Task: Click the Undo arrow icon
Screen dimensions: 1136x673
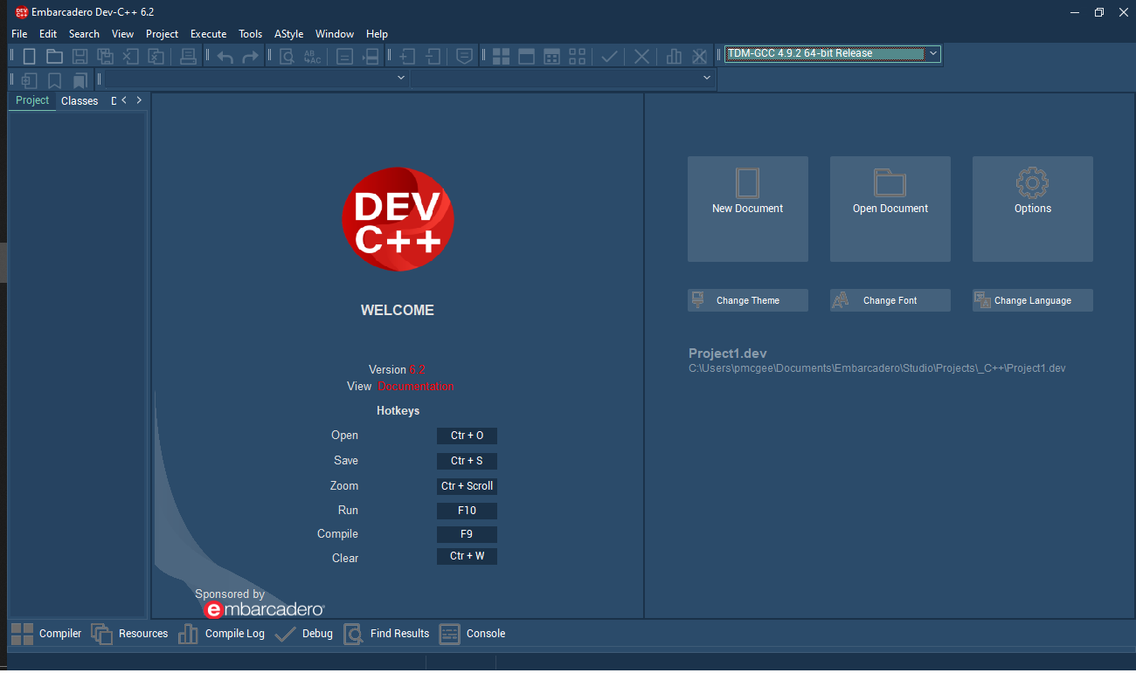Action: click(x=225, y=57)
